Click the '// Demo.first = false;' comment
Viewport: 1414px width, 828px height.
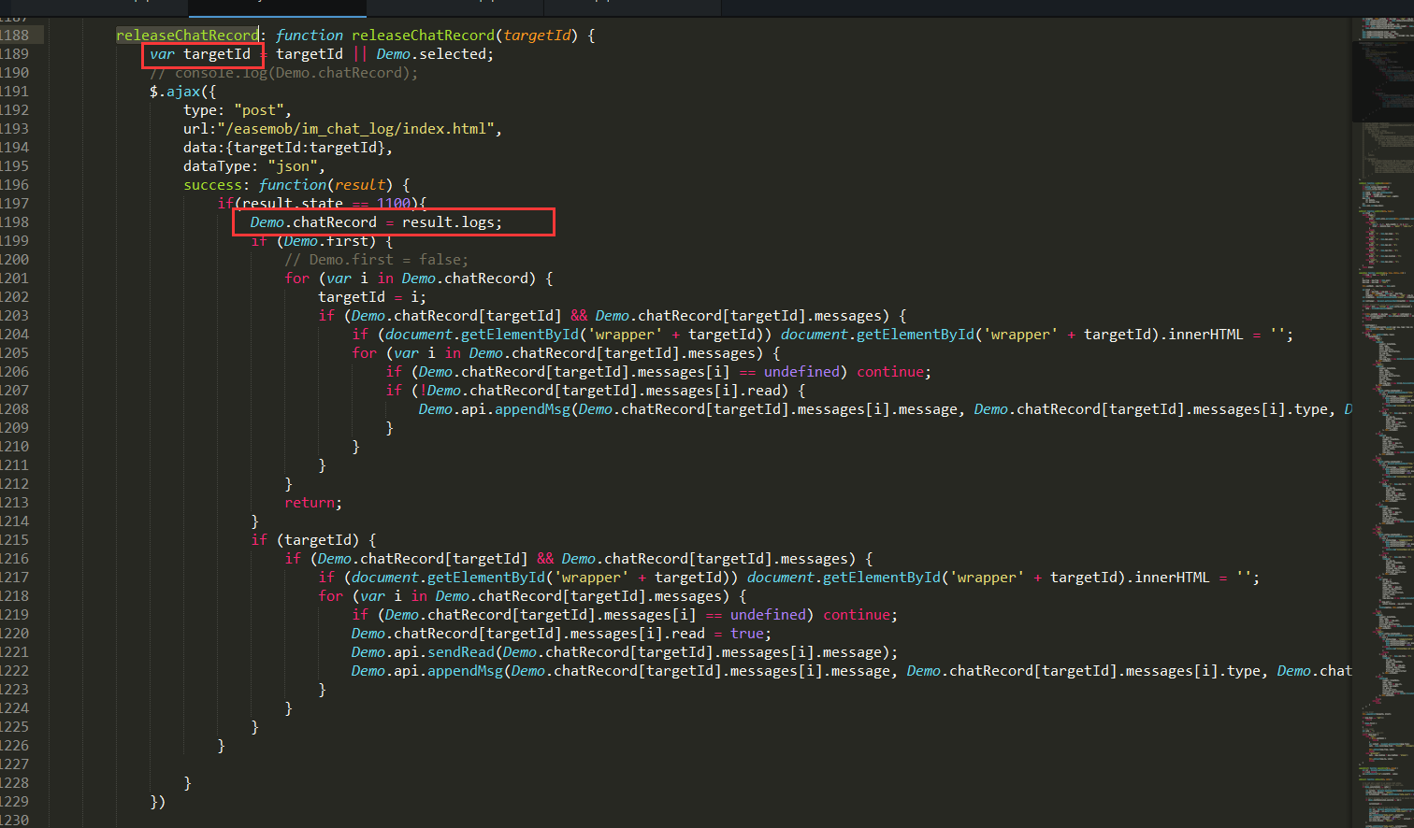[376, 260]
